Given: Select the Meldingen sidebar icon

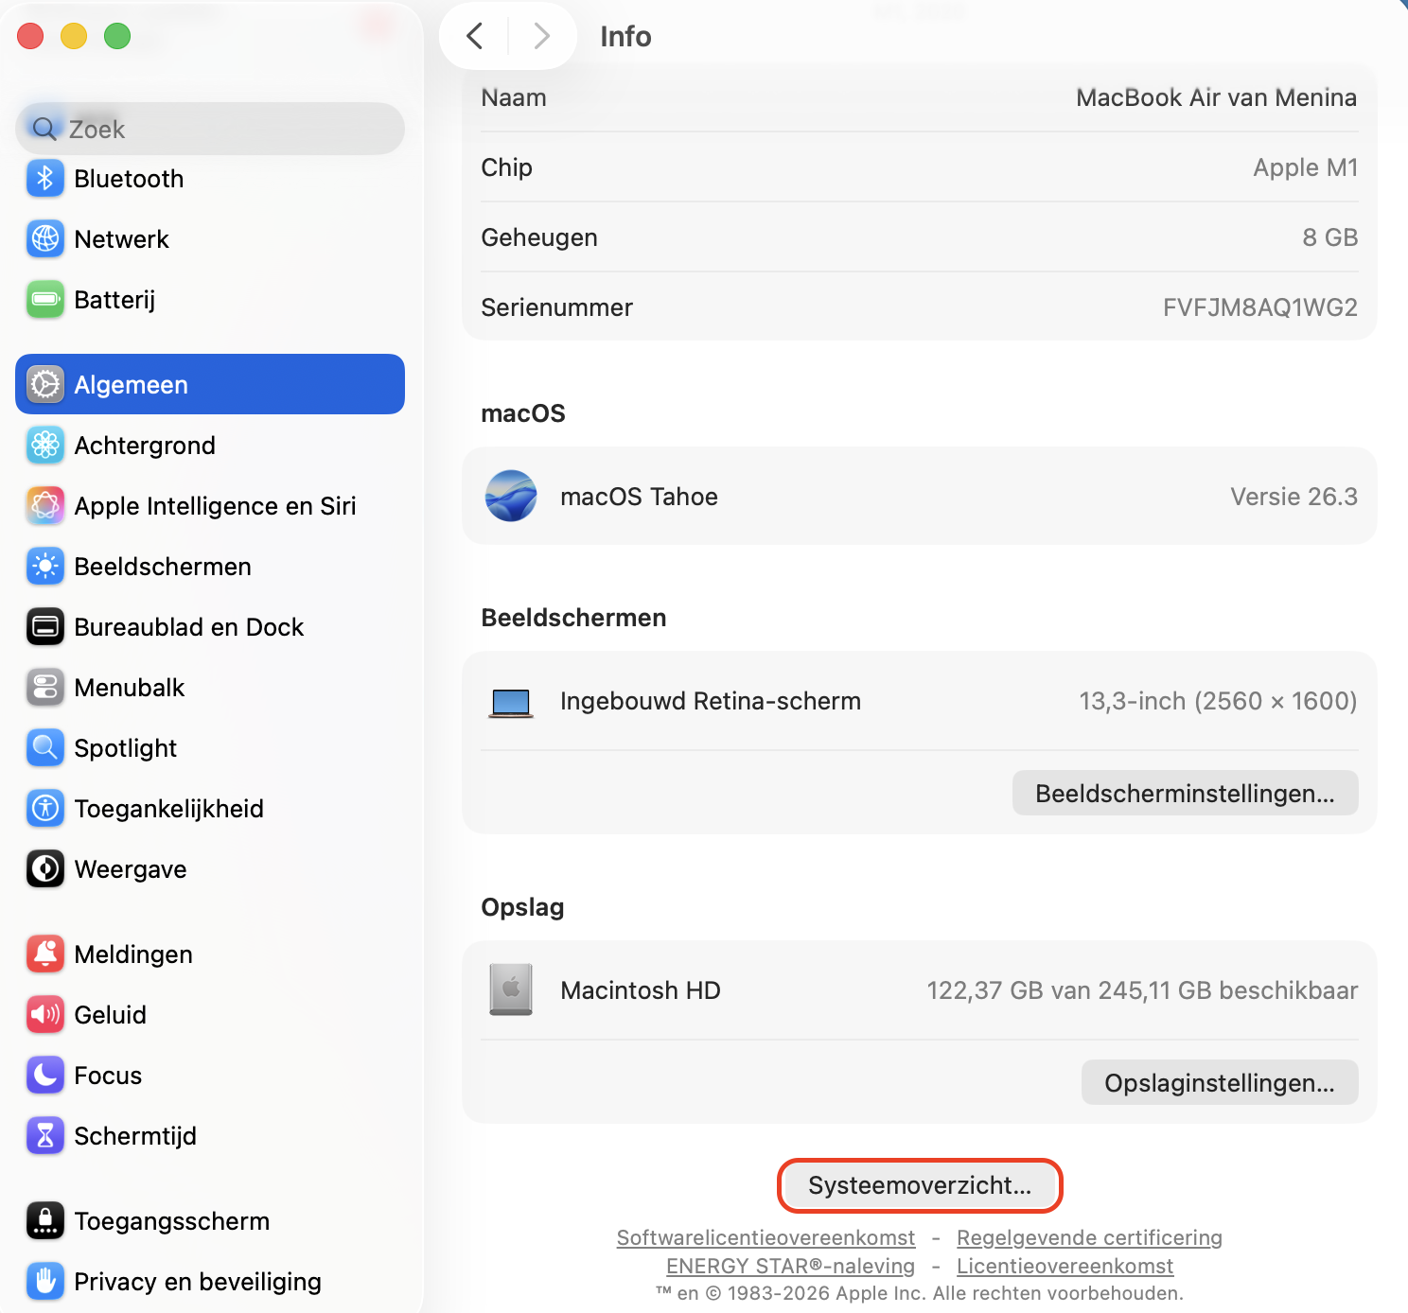Looking at the screenshot, I should click(x=44, y=954).
